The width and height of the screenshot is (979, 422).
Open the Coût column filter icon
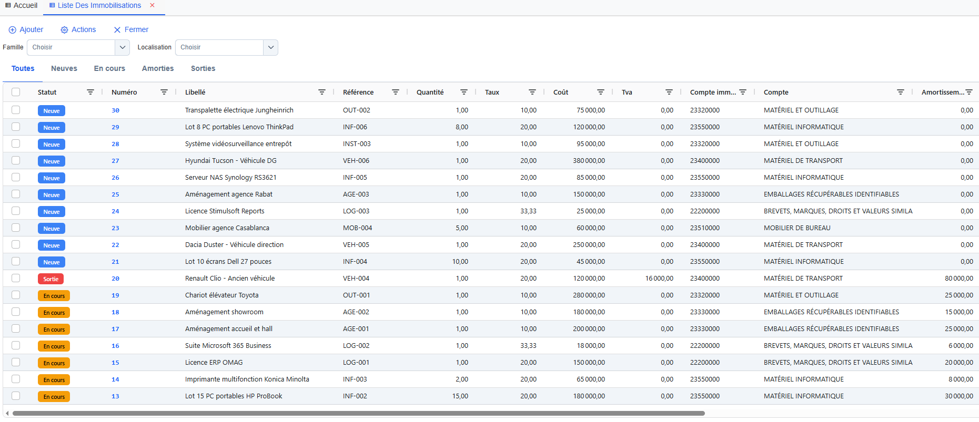pyautogui.click(x=601, y=92)
